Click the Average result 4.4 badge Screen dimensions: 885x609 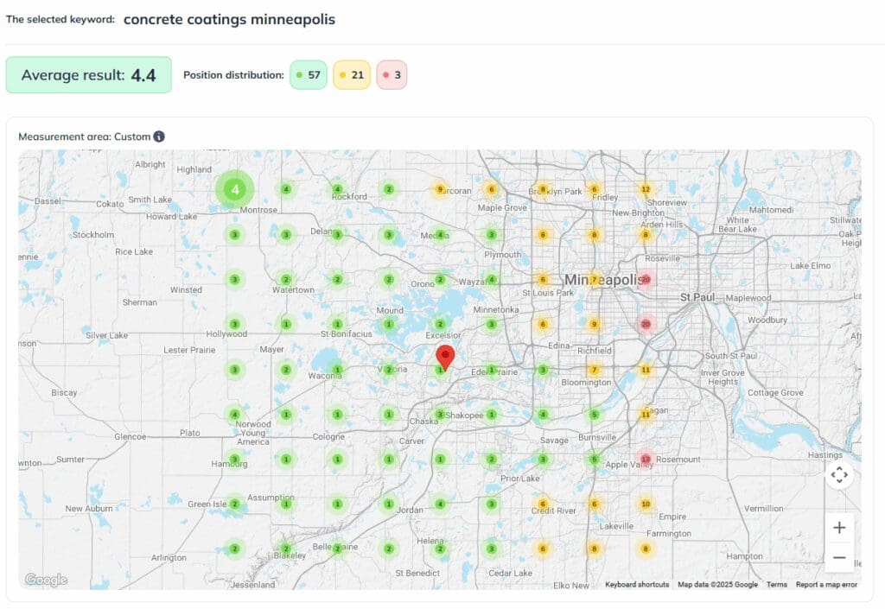(88, 75)
